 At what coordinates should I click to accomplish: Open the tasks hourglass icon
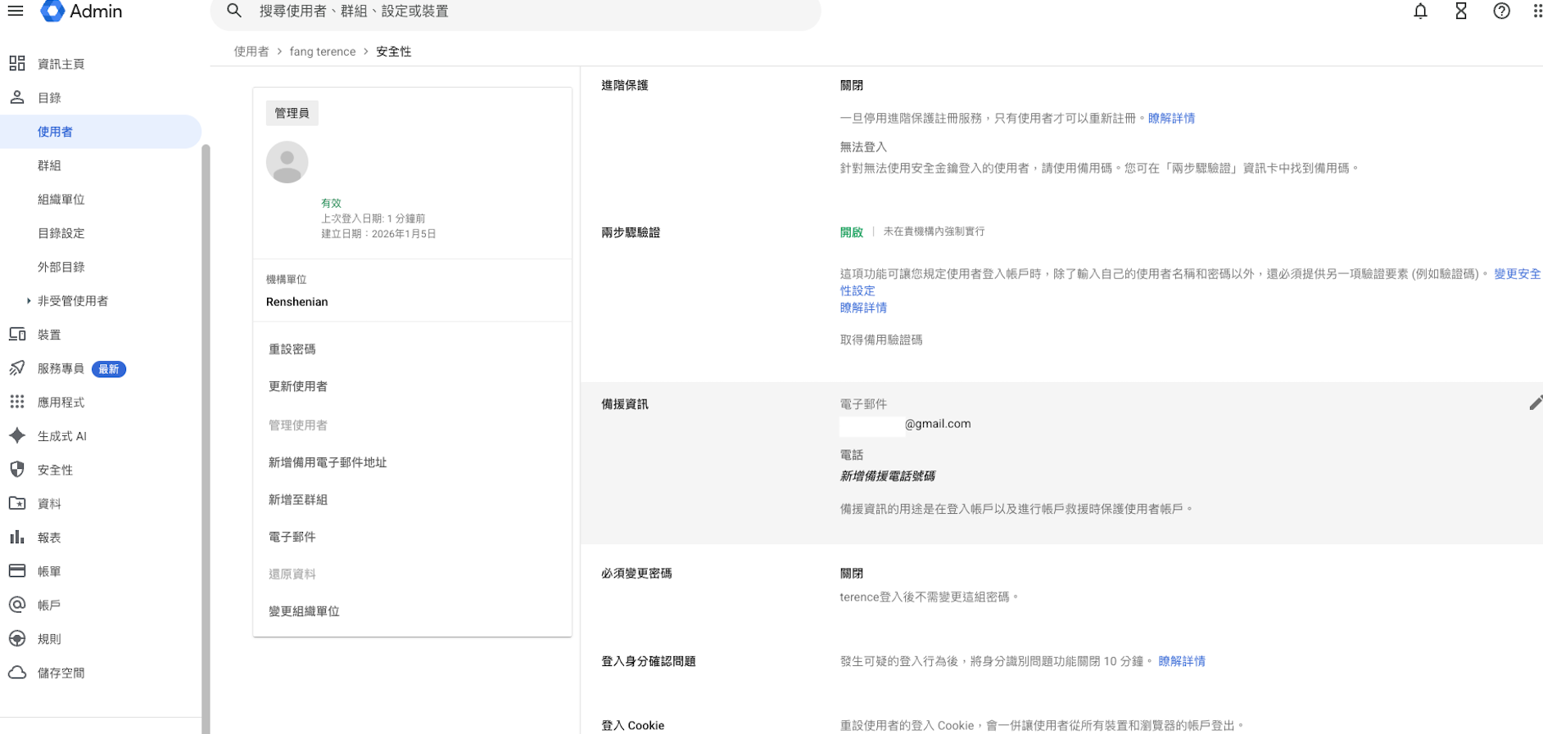pos(1461,11)
